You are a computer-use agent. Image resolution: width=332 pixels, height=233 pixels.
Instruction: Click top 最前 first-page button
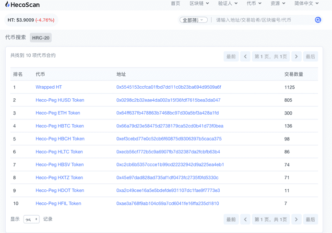point(231,57)
